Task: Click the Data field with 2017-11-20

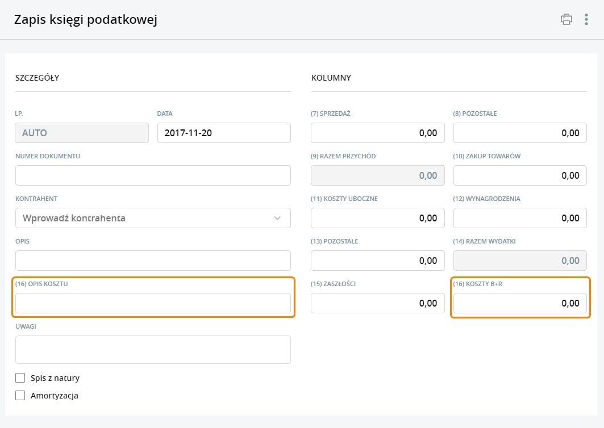Action: click(224, 133)
